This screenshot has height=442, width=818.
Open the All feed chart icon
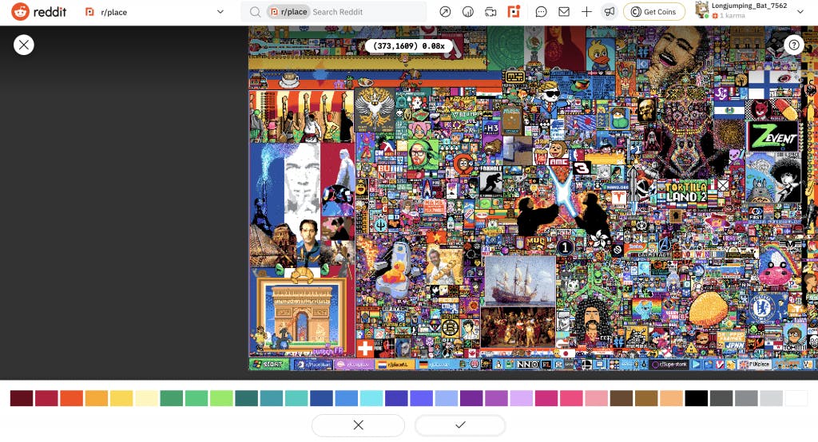468,11
